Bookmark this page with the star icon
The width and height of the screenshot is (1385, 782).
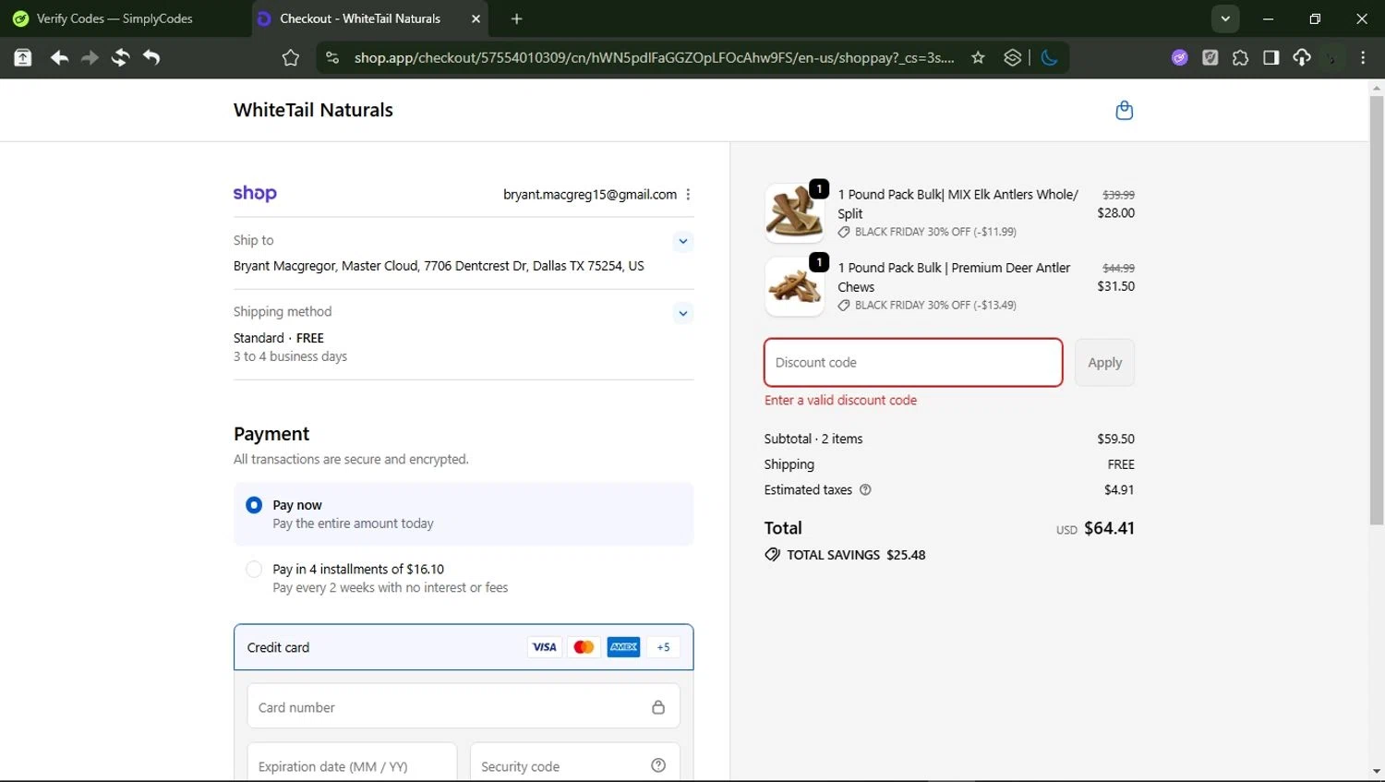978,57
